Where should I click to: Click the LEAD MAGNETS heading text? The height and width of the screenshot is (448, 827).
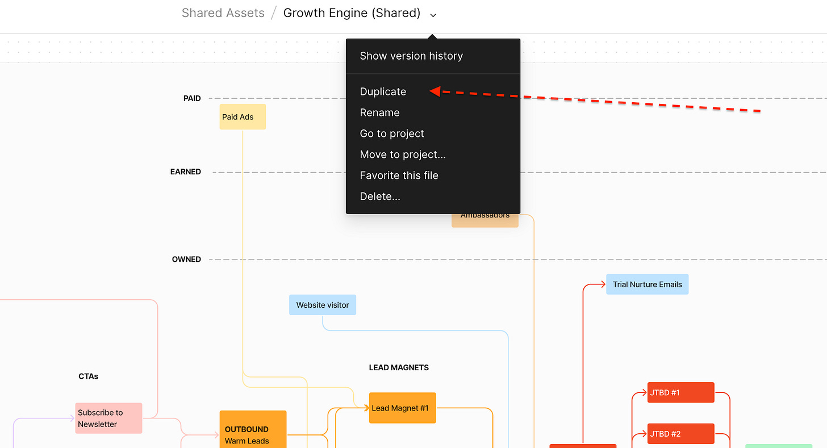[x=399, y=367]
